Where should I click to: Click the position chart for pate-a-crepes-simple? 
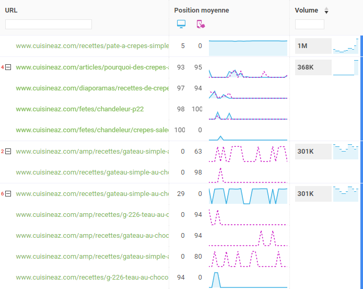[x=248, y=48]
